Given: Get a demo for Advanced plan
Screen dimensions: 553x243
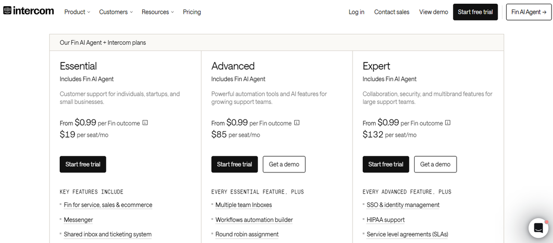Looking at the screenshot, I should (284, 164).
